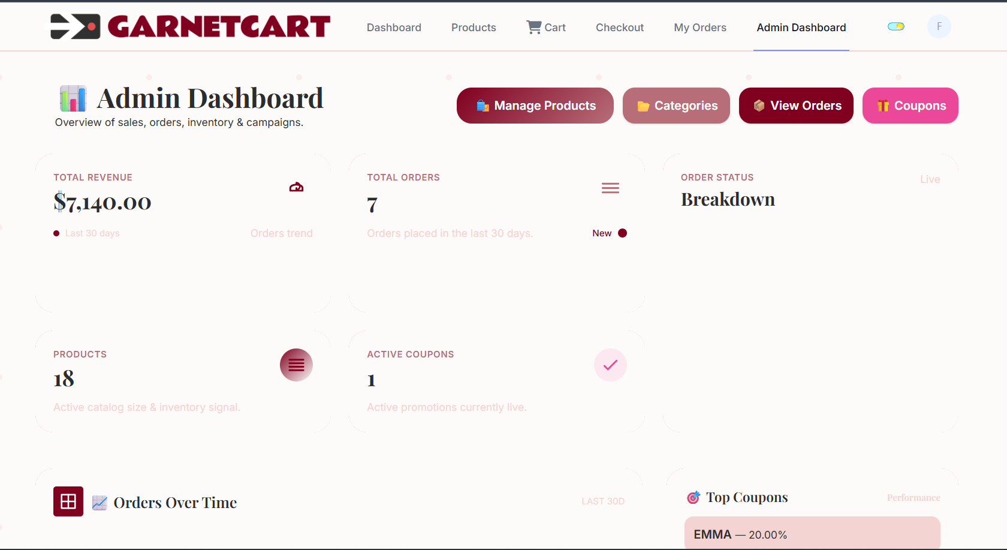Select the My Orders navigation item
This screenshot has height=550, width=1007.
coord(700,27)
